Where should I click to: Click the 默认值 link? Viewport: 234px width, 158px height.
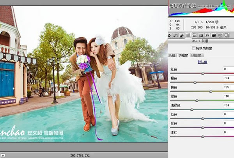coord(202,62)
